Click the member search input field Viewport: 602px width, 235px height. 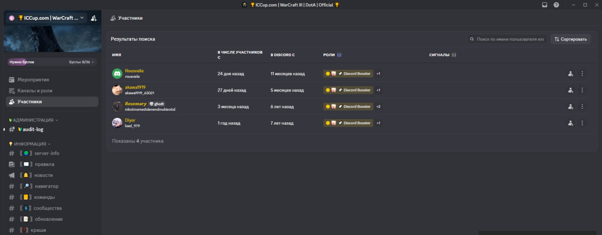507,39
